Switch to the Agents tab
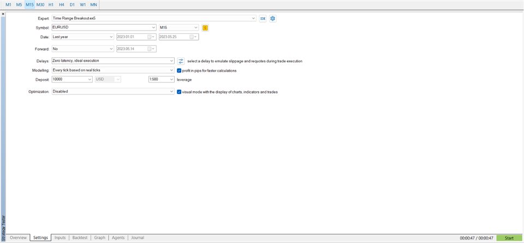Screen dimensions: 524x243 (x=118, y=238)
